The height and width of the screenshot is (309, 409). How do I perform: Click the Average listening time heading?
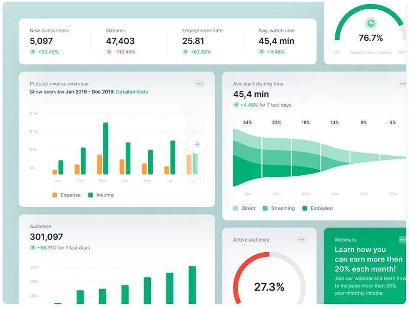[x=258, y=84]
